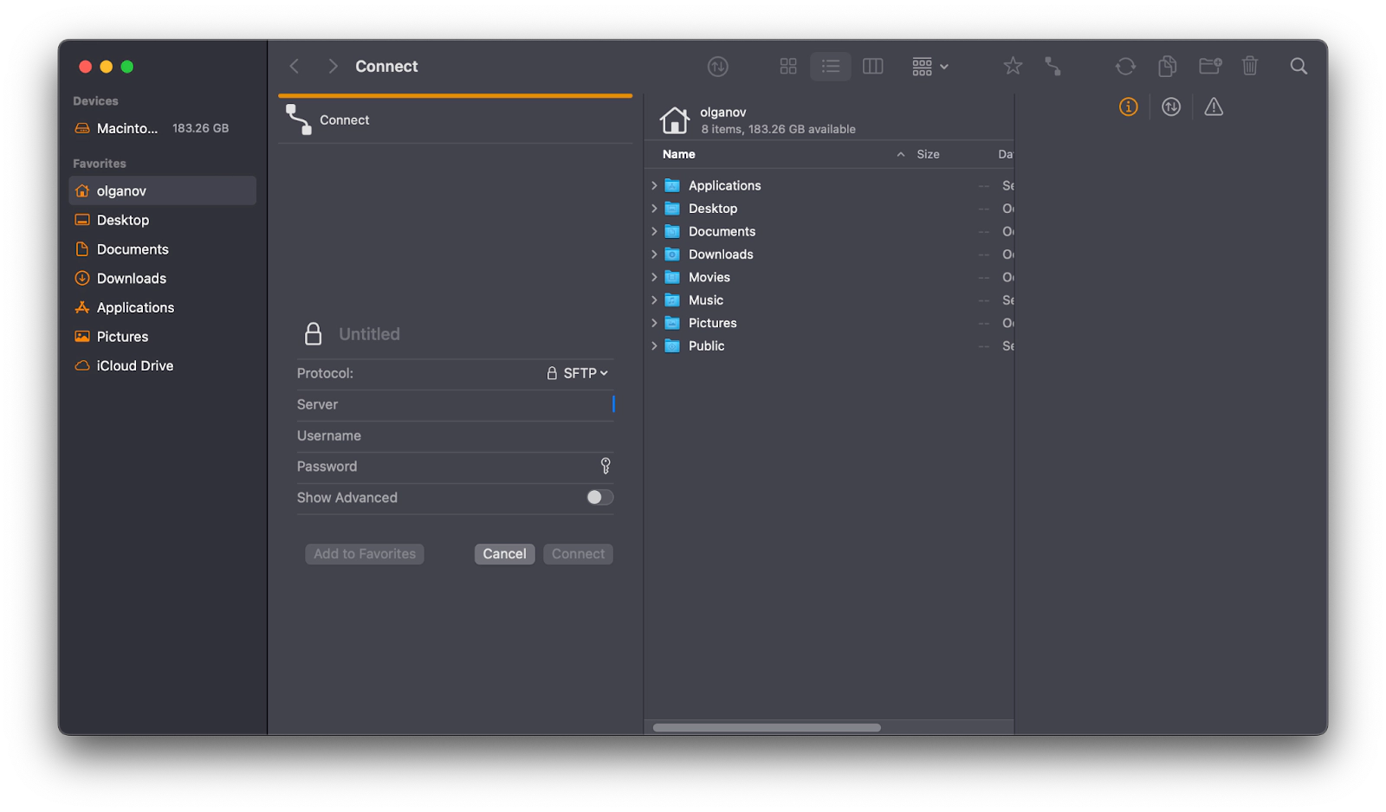This screenshot has width=1386, height=812.
Task: Select the Movies folder in file list
Action: (x=830, y=278)
